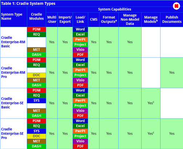Click the CMS column header

94,19
